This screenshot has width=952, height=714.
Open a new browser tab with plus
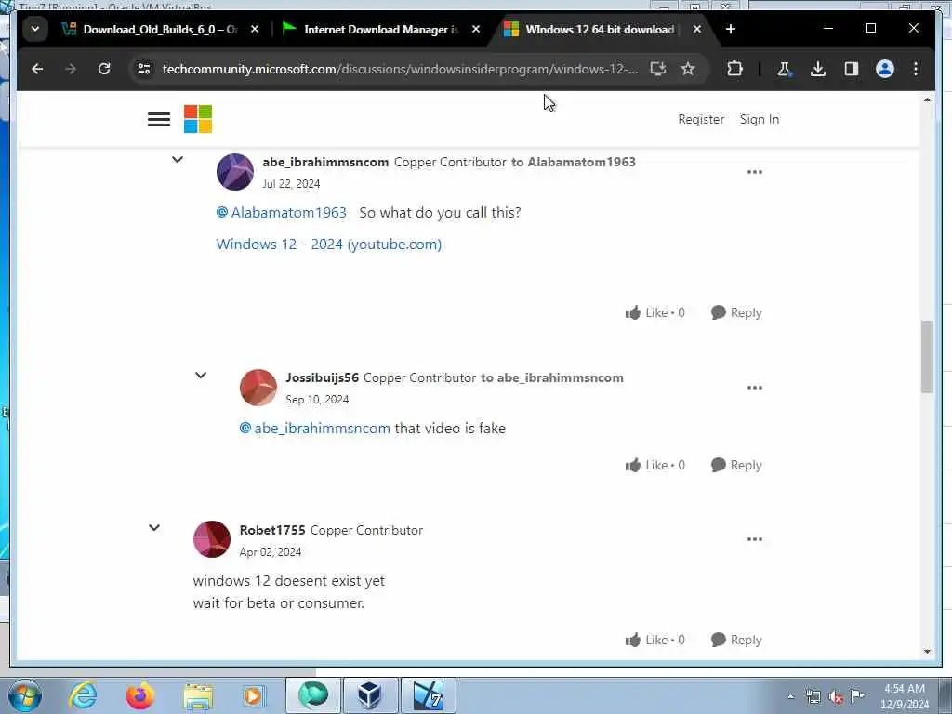point(731,29)
